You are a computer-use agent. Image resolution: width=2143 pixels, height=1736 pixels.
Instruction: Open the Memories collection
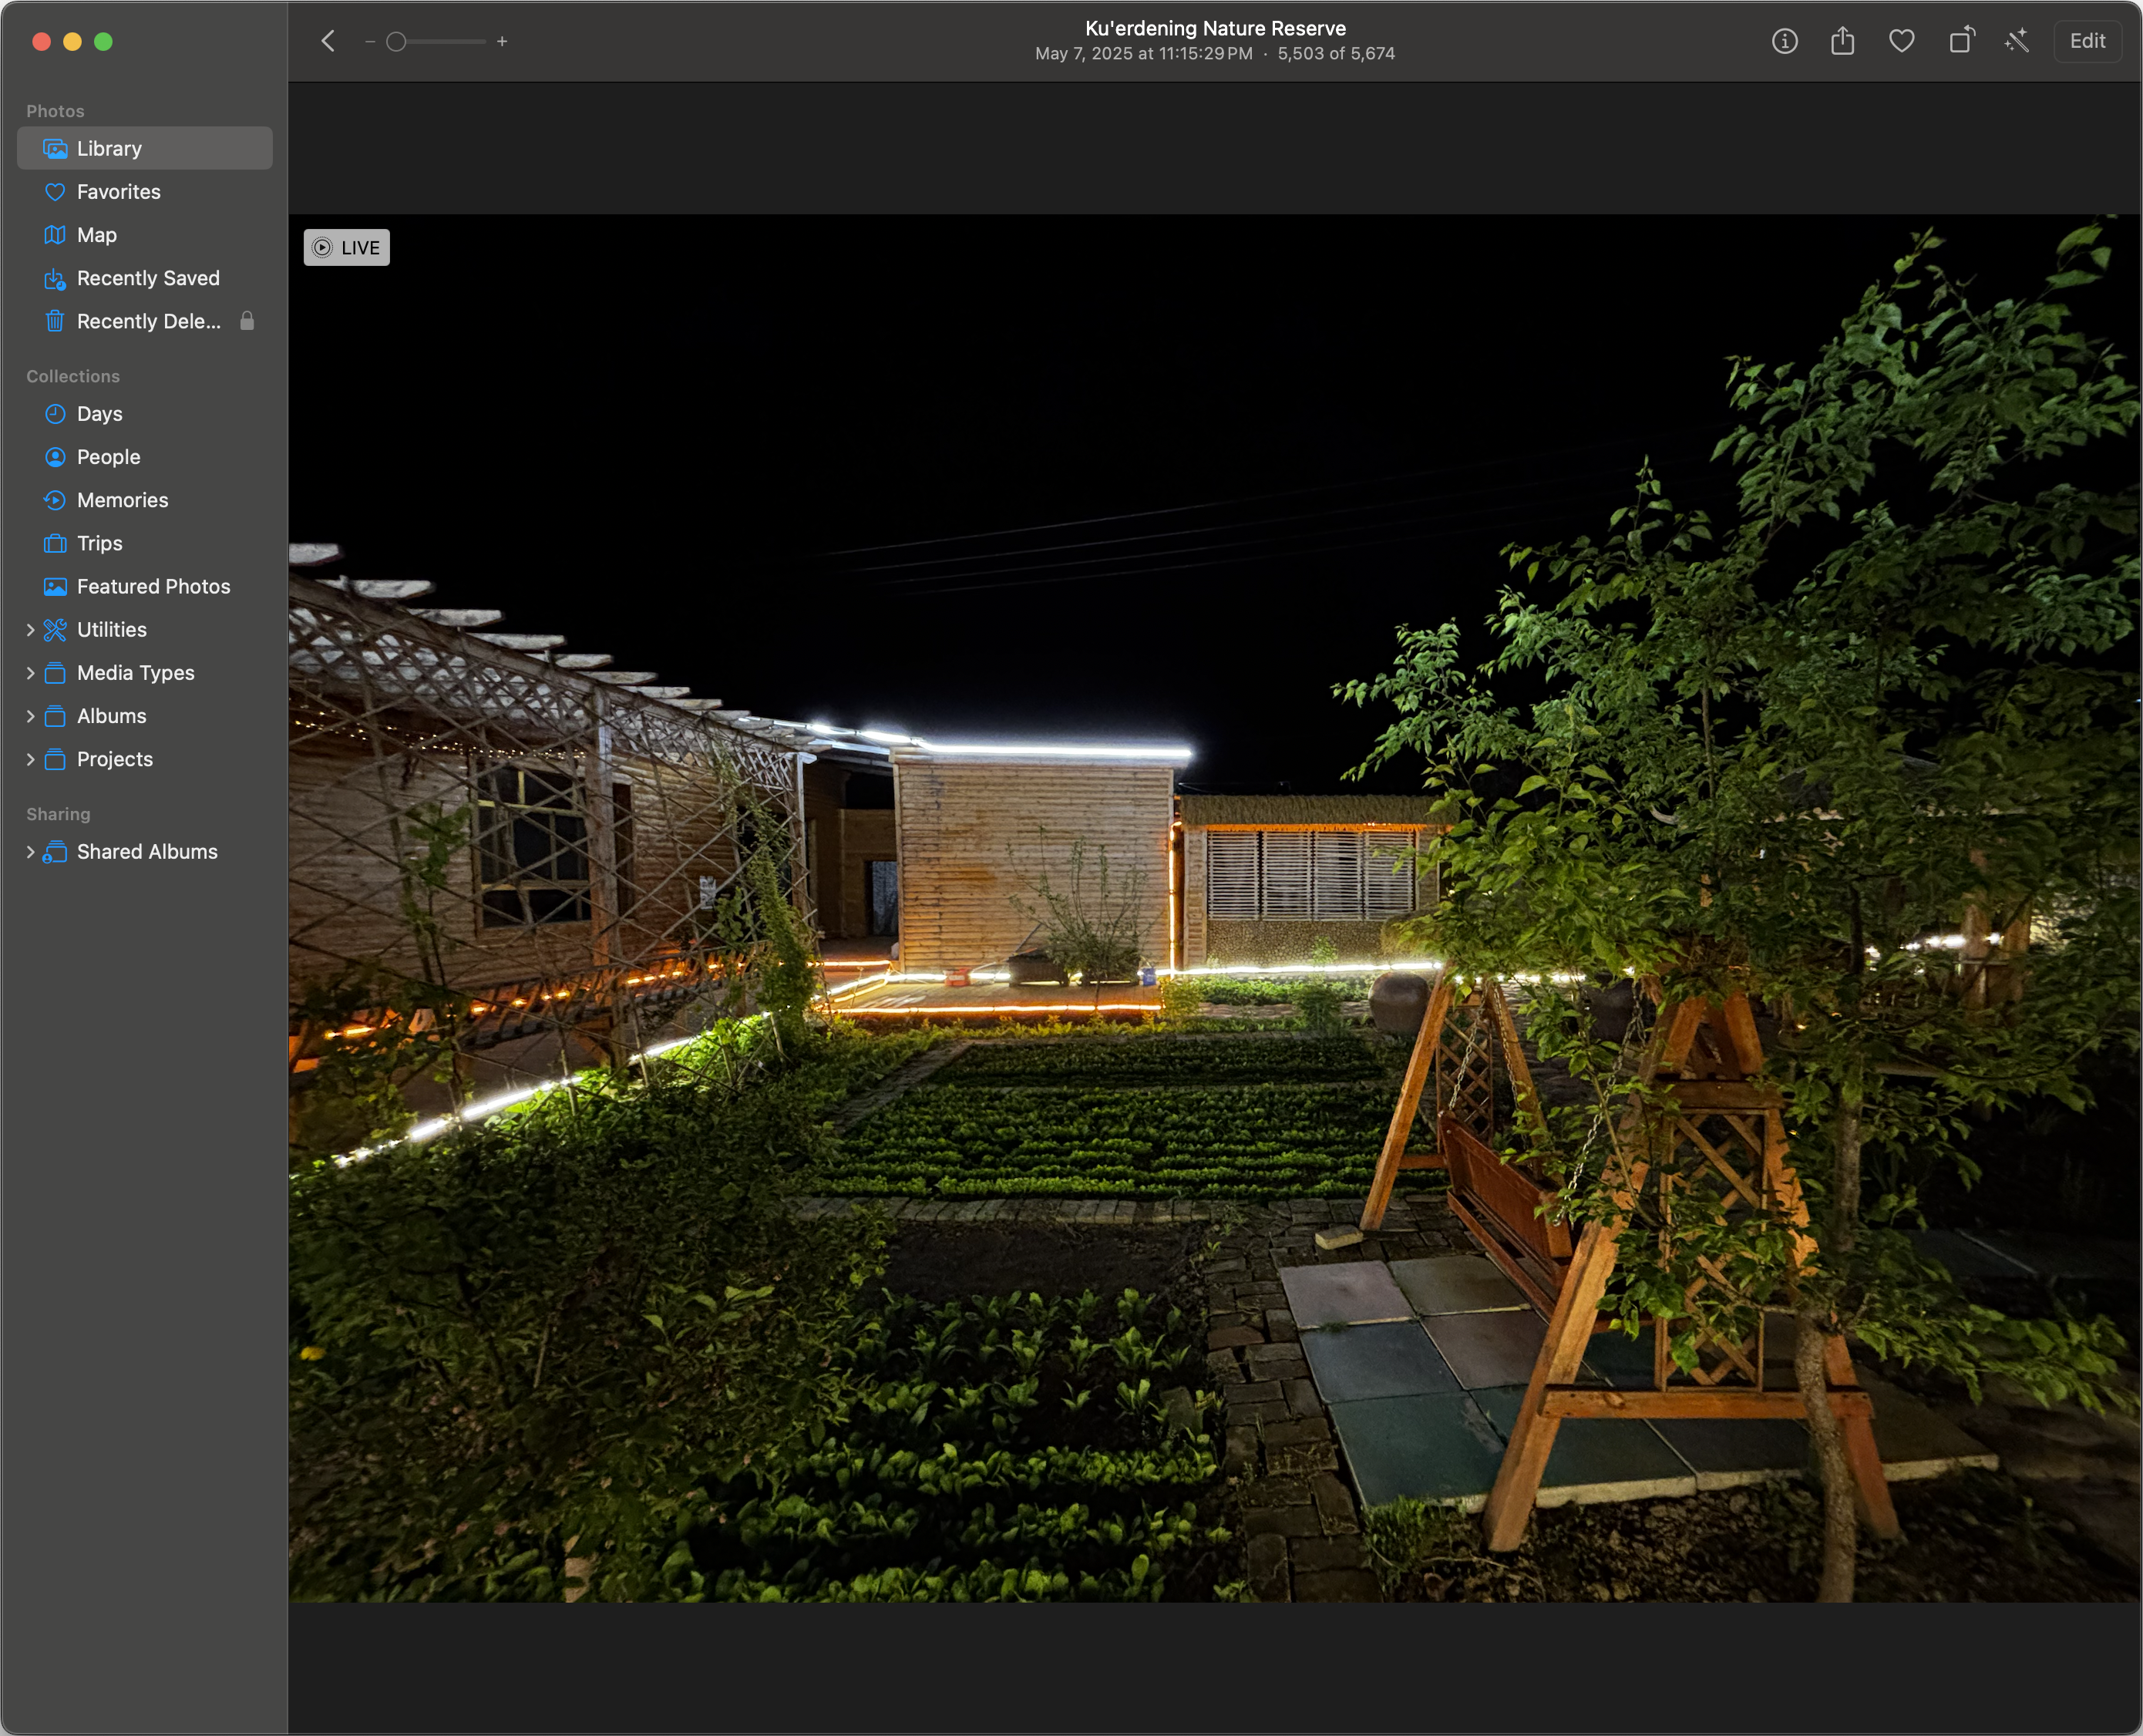click(122, 500)
